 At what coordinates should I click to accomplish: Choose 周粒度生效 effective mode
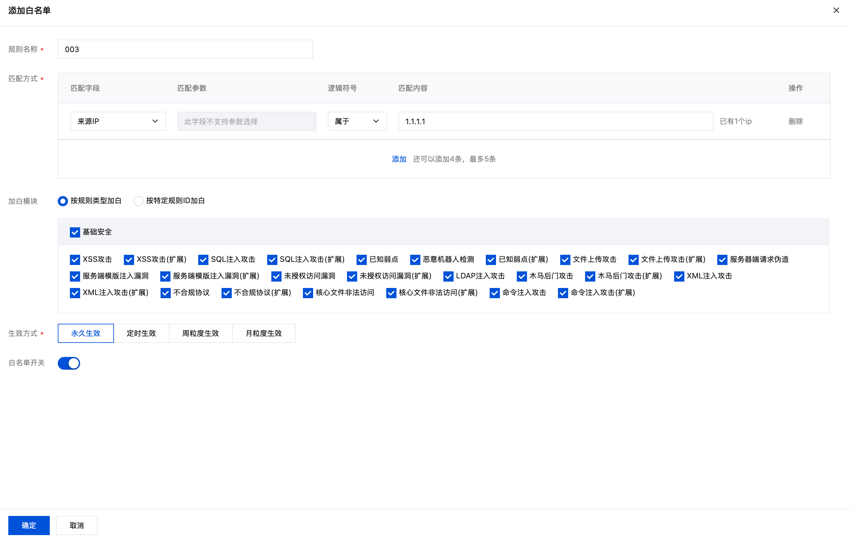(x=200, y=333)
